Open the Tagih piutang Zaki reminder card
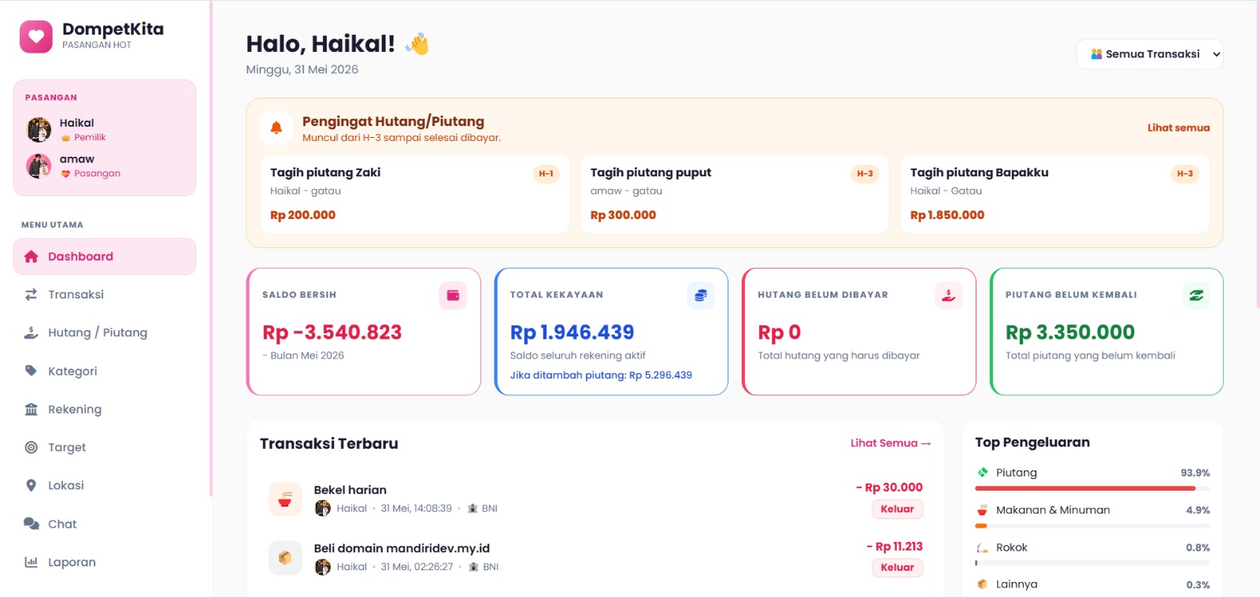This screenshot has width=1260, height=597. click(x=415, y=194)
